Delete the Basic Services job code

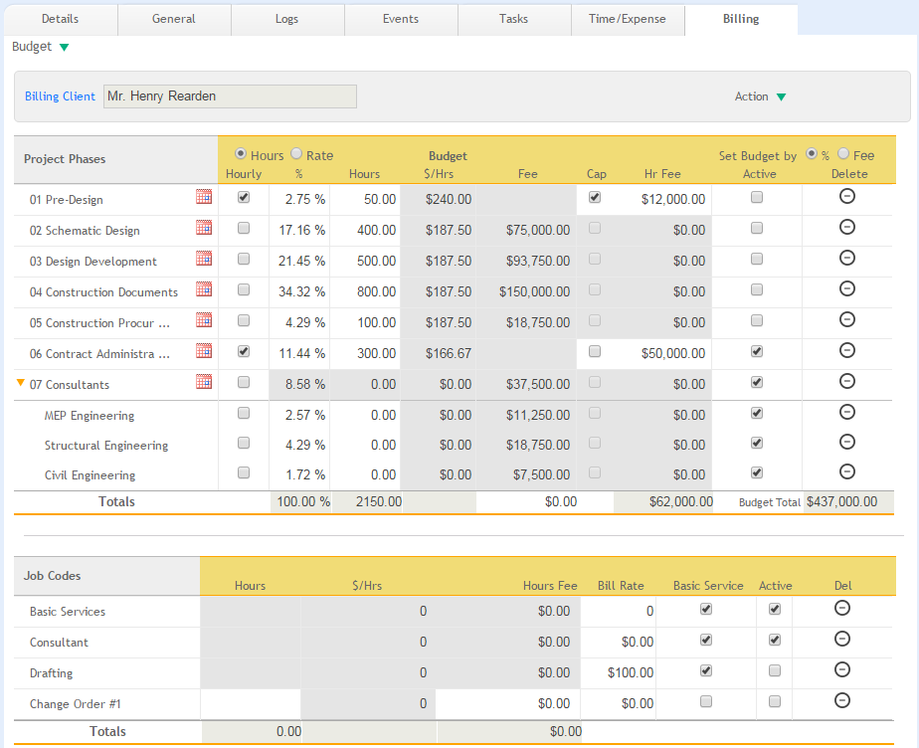[x=842, y=609]
